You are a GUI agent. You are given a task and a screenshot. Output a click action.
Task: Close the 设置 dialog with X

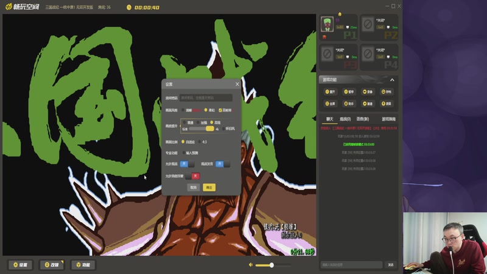click(x=237, y=84)
